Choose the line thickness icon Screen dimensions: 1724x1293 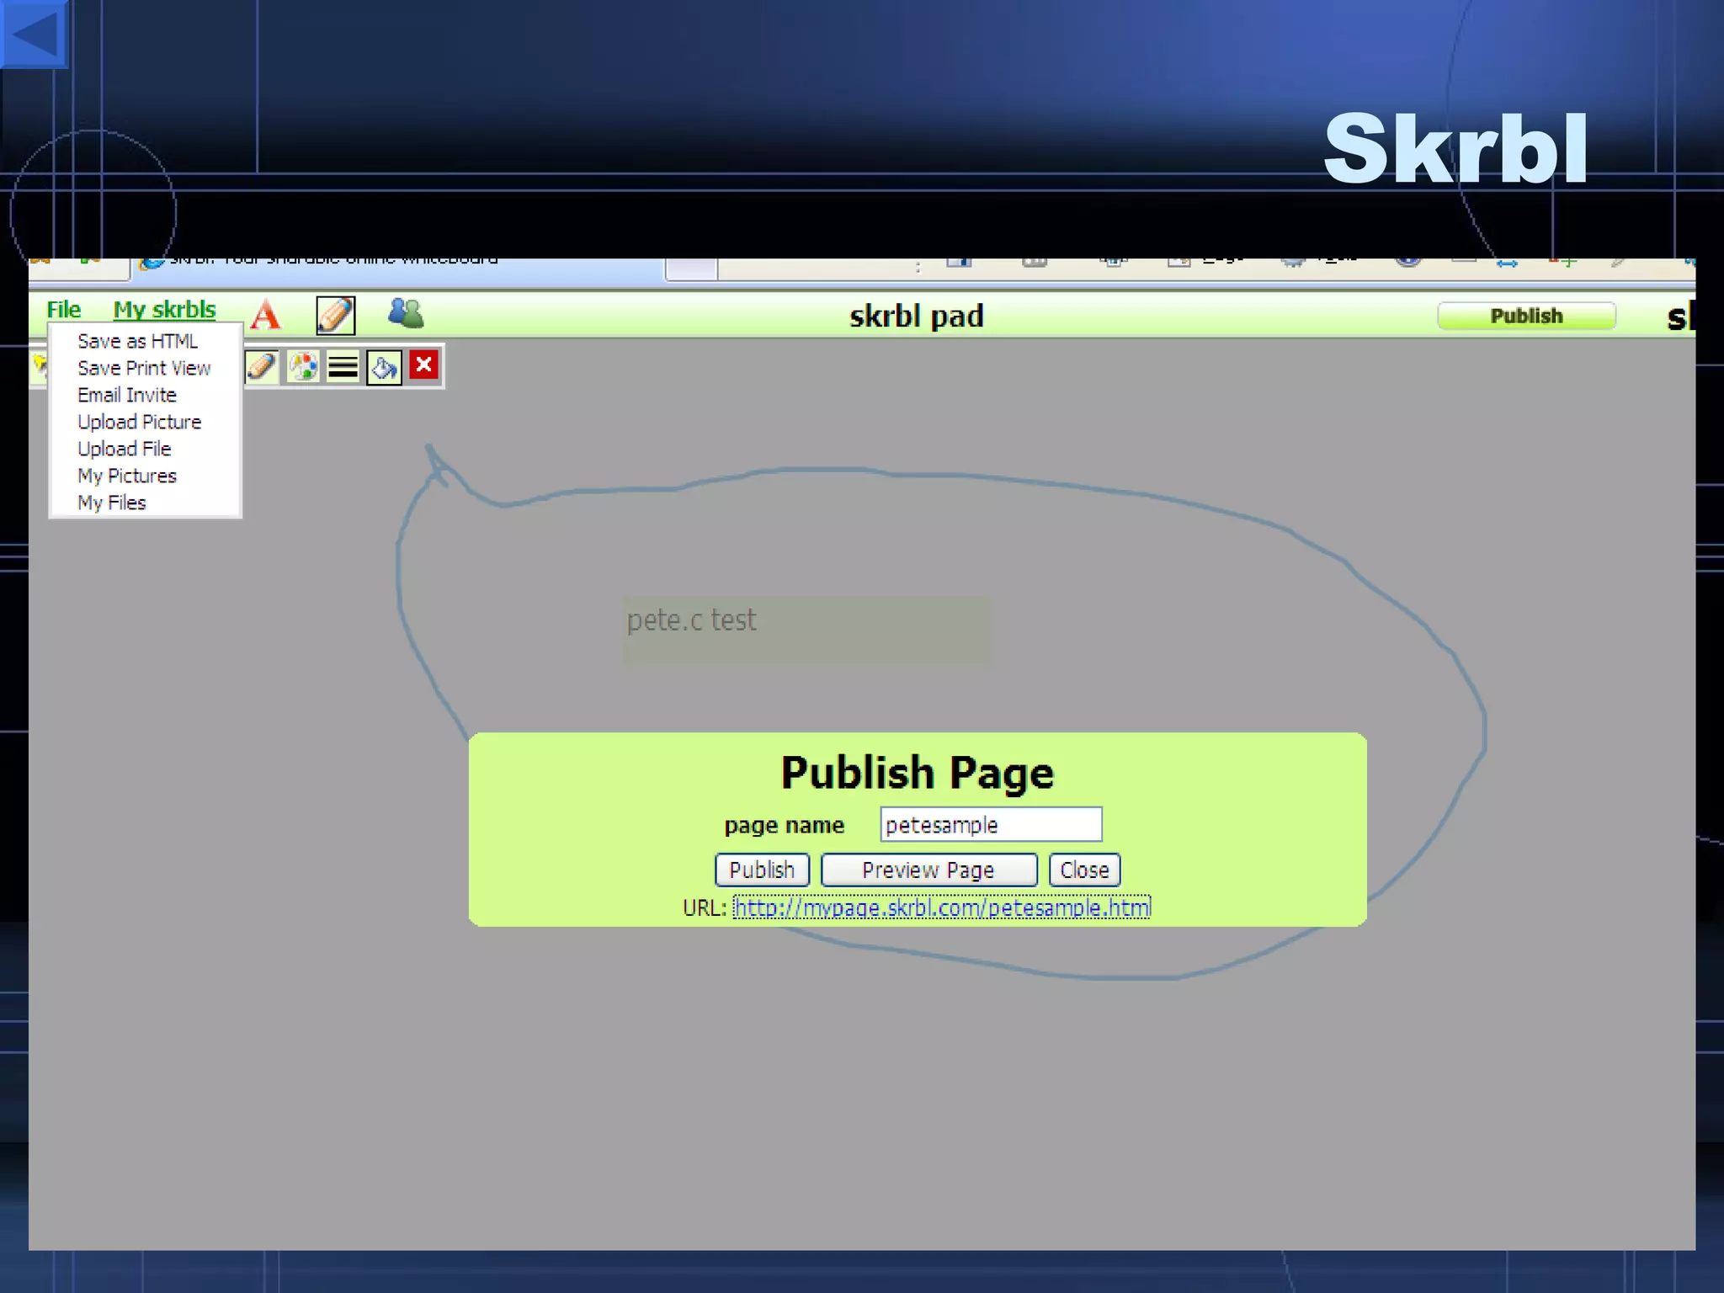tap(343, 367)
